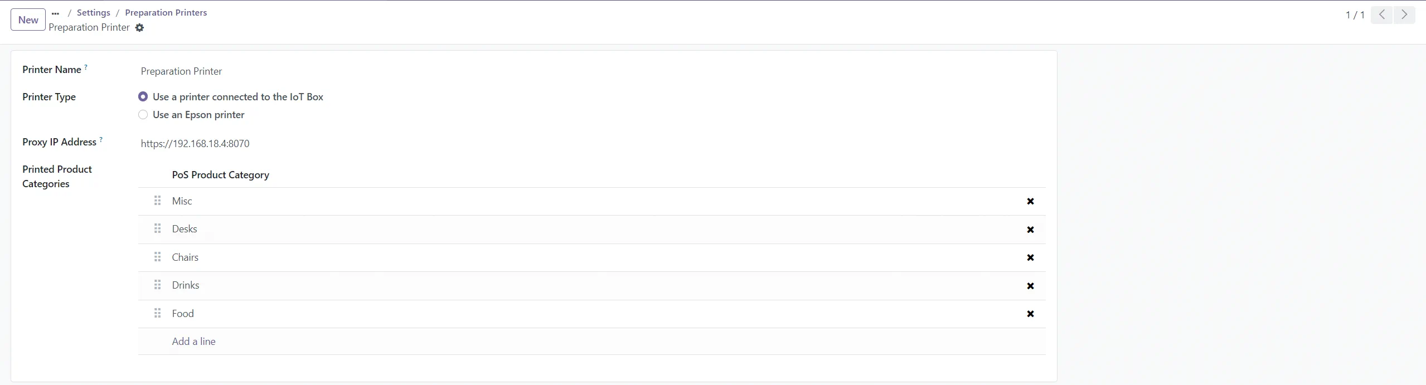Delete the Drinks category line

pyautogui.click(x=1030, y=286)
